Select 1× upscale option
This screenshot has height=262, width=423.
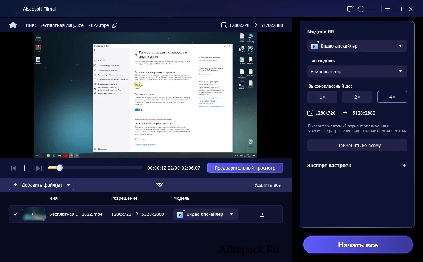(x=322, y=97)
